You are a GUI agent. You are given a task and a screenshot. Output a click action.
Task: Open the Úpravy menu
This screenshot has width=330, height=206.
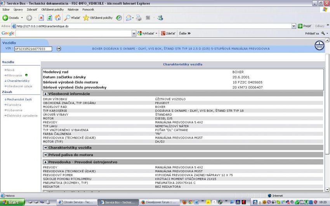tap(18, 9)
